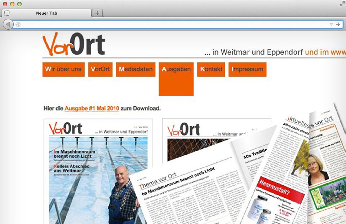Open the VorOrt navigation menu item
346x224 pixels.
pos(101,69)
